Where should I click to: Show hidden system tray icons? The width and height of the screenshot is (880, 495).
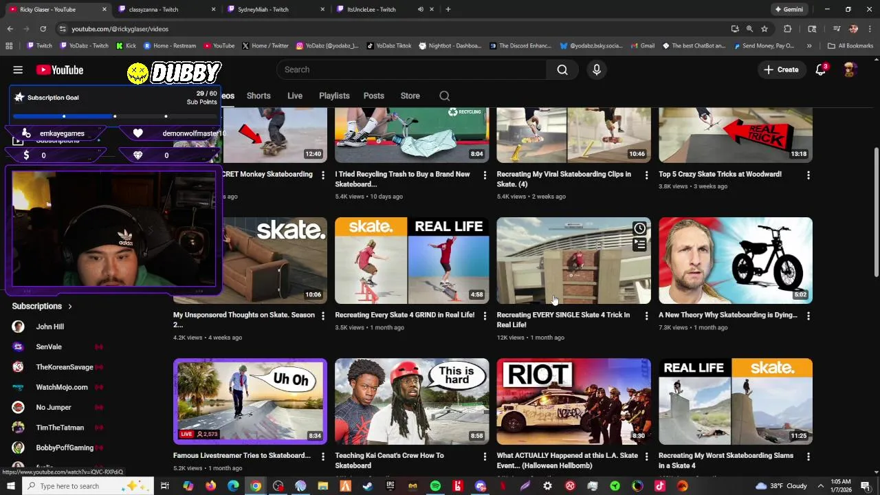pyautogui.click(x=820, y=486)
